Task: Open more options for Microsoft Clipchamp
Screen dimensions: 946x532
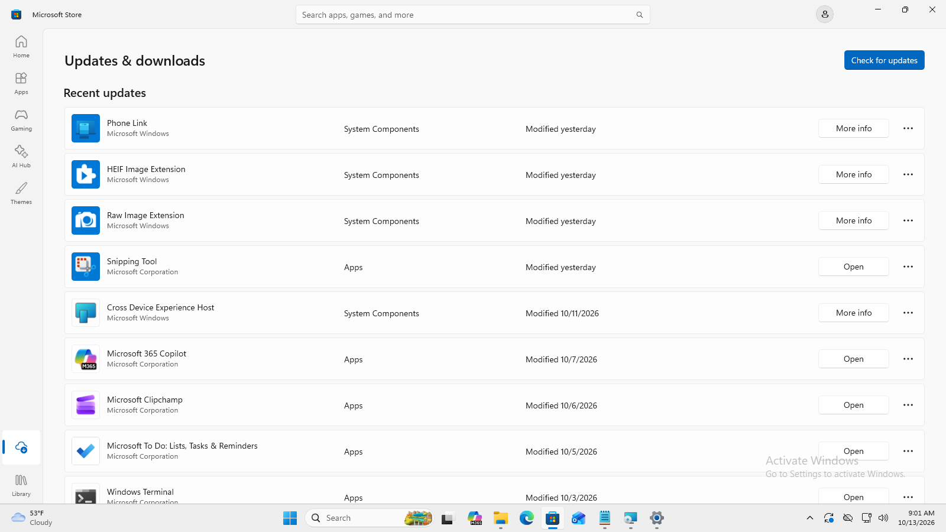Action: tap(908, 405)
